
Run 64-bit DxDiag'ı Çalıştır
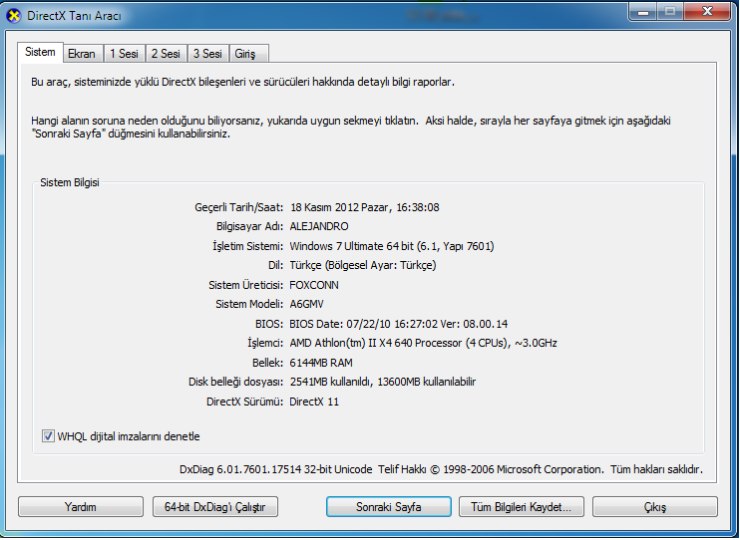pyautogui.click(x=215, y=507)
